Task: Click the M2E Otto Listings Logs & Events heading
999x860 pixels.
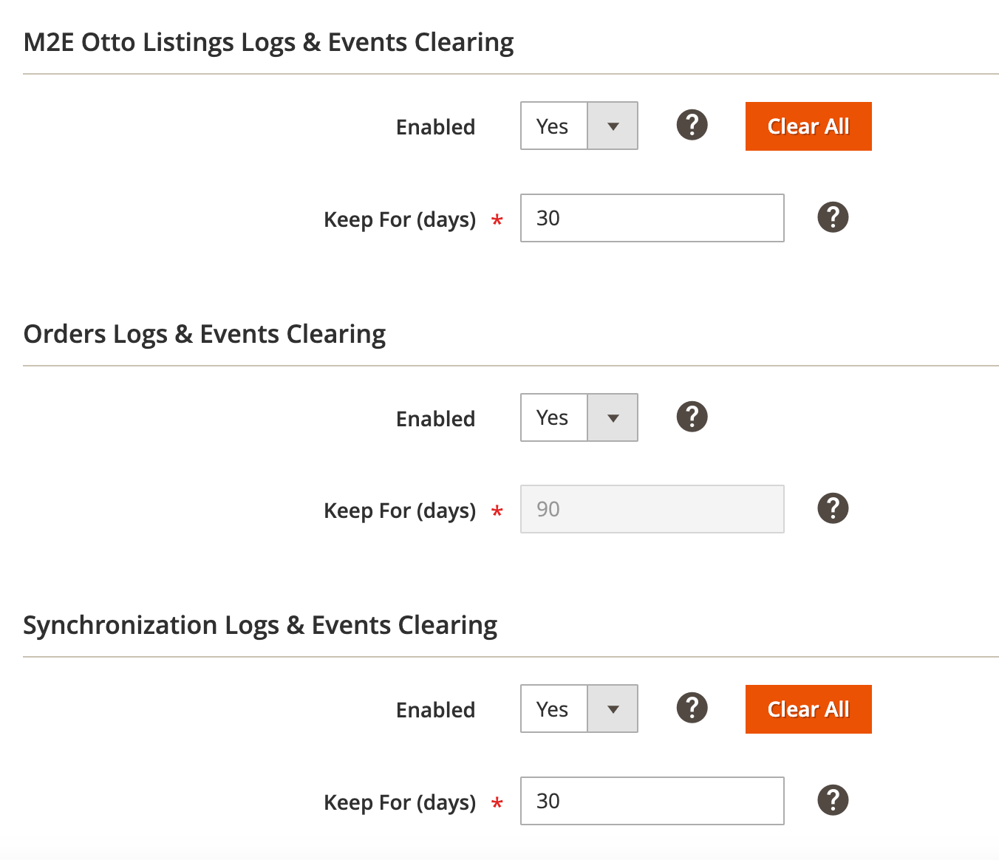Action: (x=268, y=42)
